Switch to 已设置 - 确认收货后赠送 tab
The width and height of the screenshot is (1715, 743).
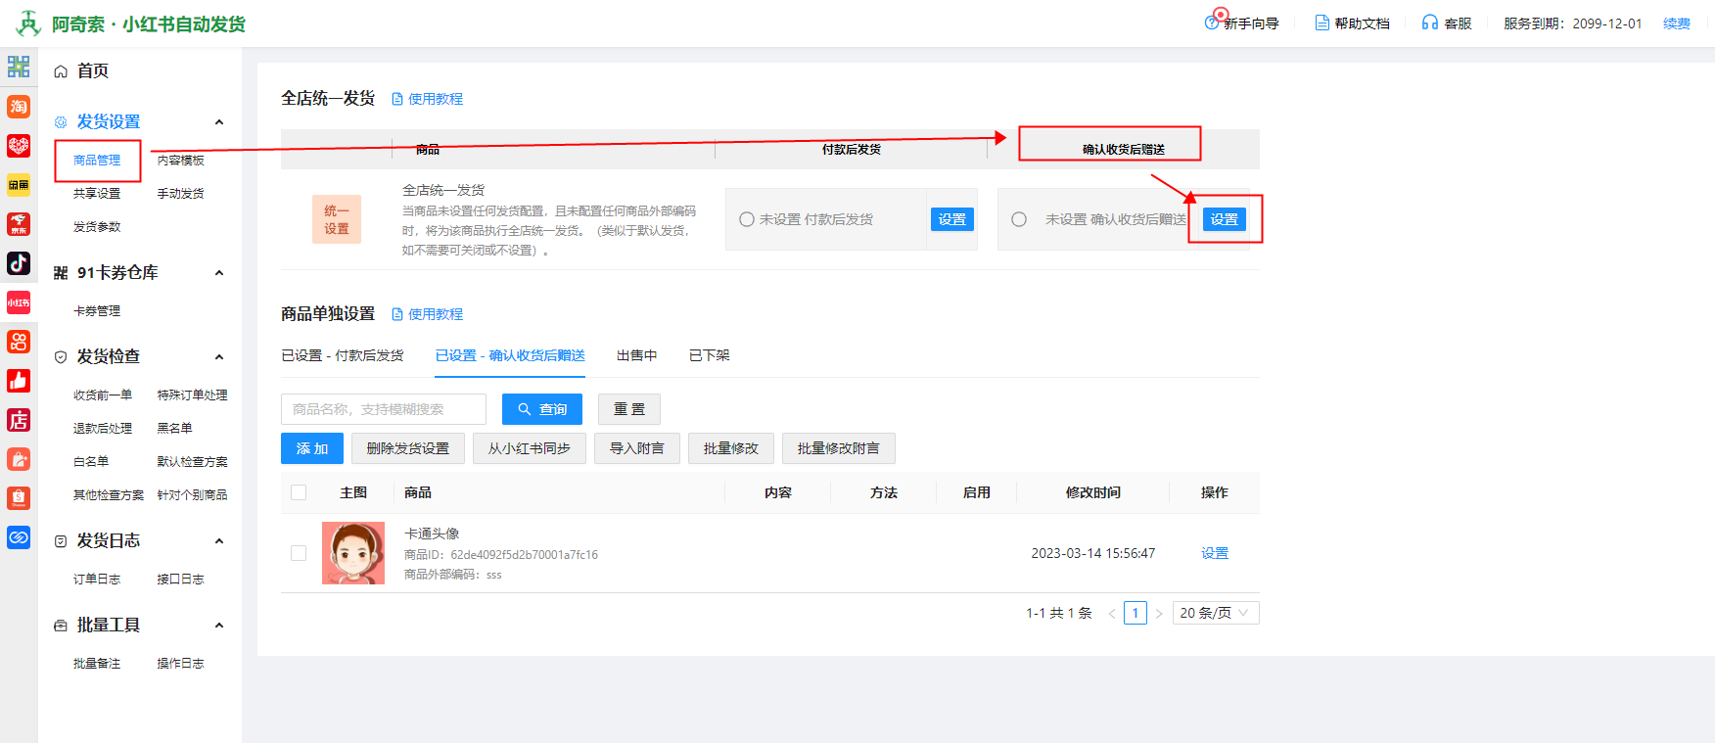point(510,355)
